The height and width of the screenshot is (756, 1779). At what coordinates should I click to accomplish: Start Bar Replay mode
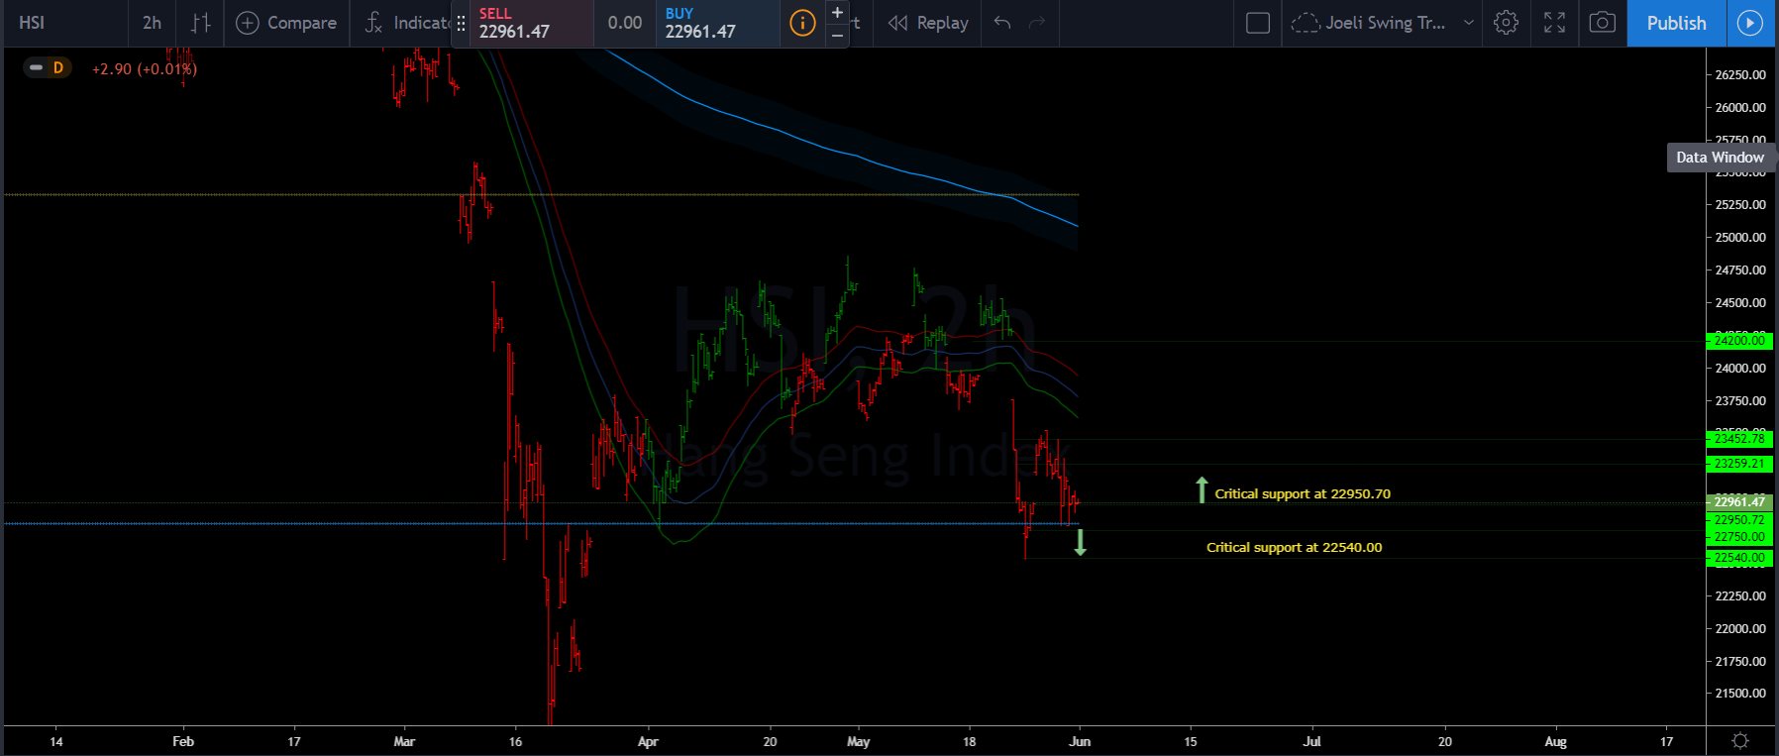(928, 23)
